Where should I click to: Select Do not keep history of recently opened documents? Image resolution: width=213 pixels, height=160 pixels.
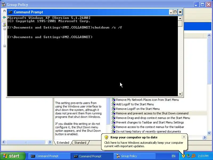pyautogui.click(x=149, y=131)
